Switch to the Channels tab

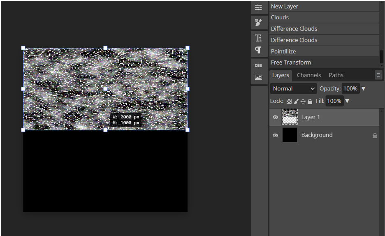[x=309, y=75]
